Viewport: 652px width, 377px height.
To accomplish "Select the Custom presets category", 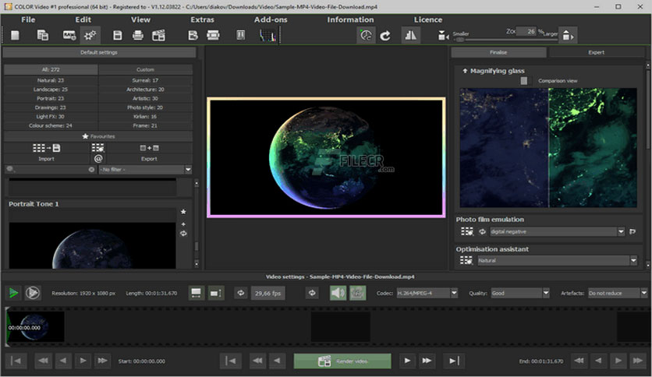I will point(145,69).
